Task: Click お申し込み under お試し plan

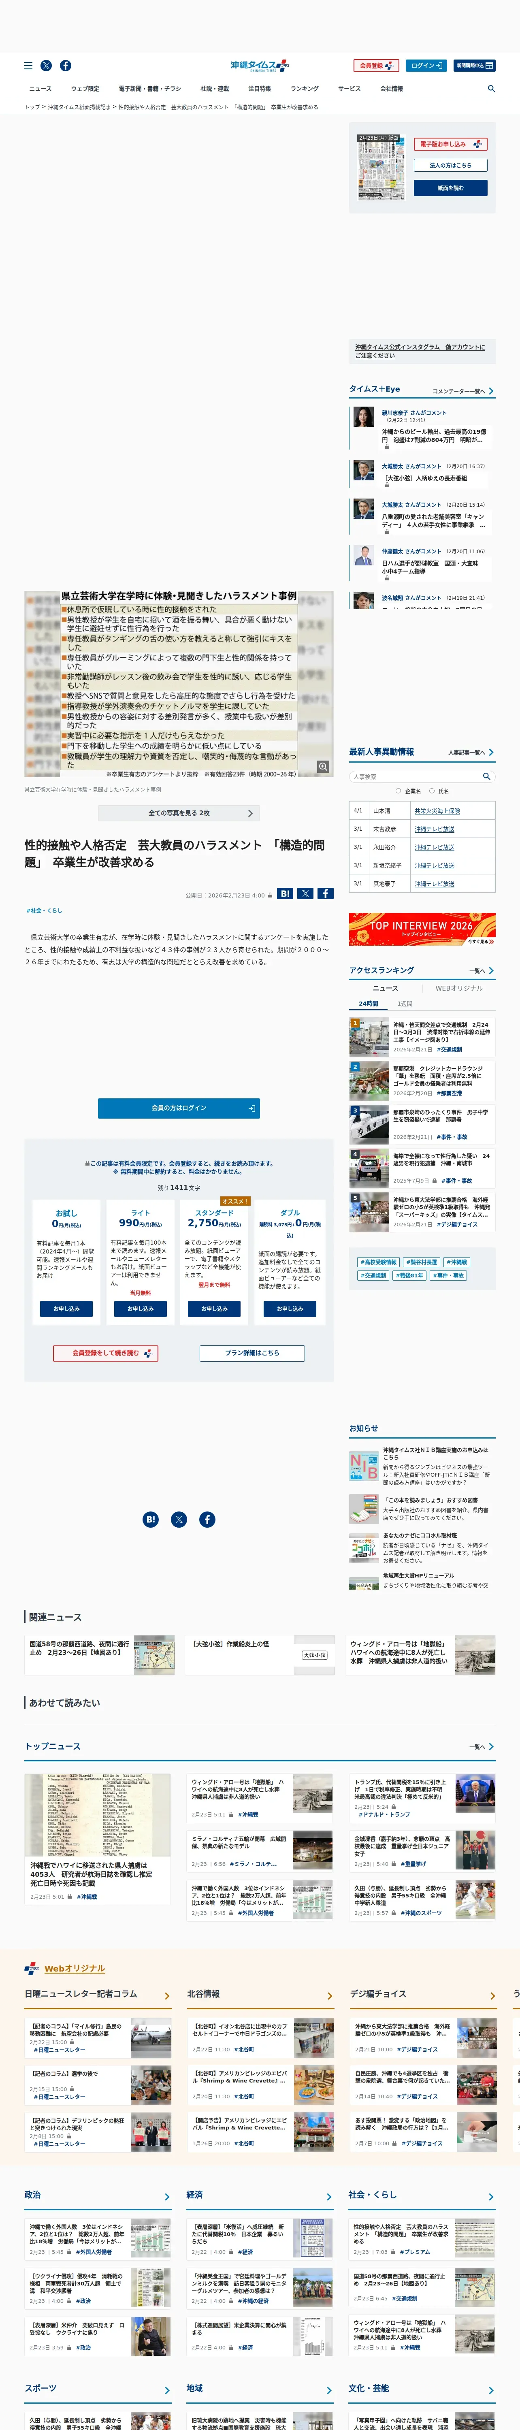Action: pyautogui.click(x=66, y=1309)
